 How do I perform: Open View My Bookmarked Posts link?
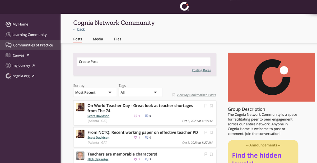196,95
